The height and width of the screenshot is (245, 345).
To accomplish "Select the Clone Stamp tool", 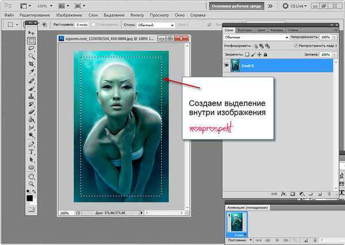I will [31, 96].
